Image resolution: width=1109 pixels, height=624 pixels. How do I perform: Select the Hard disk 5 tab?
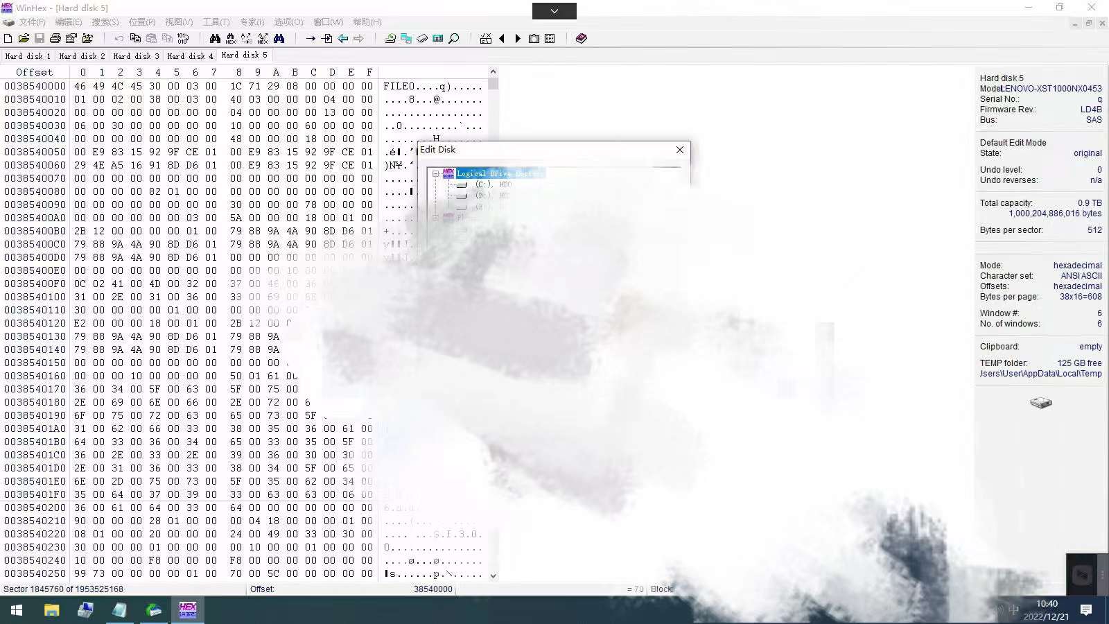tap(244, 55)
